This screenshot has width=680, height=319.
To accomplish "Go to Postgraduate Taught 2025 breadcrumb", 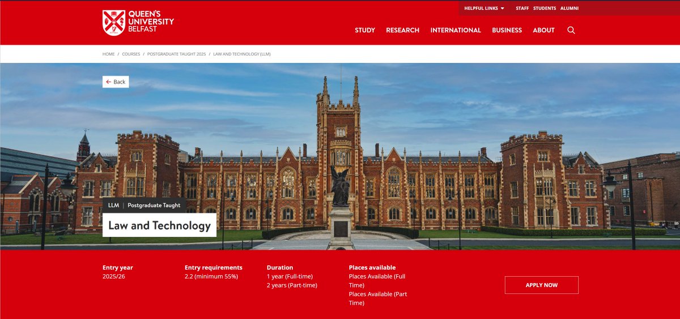I will click(176, 54).
